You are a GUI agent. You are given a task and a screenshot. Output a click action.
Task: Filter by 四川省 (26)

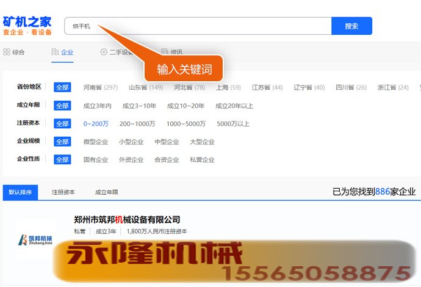pyautogui.click(x=351, y=87)
